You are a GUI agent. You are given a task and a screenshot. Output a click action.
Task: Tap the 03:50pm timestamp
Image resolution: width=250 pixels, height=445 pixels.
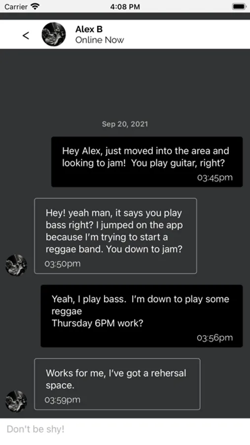click(63, 264)
